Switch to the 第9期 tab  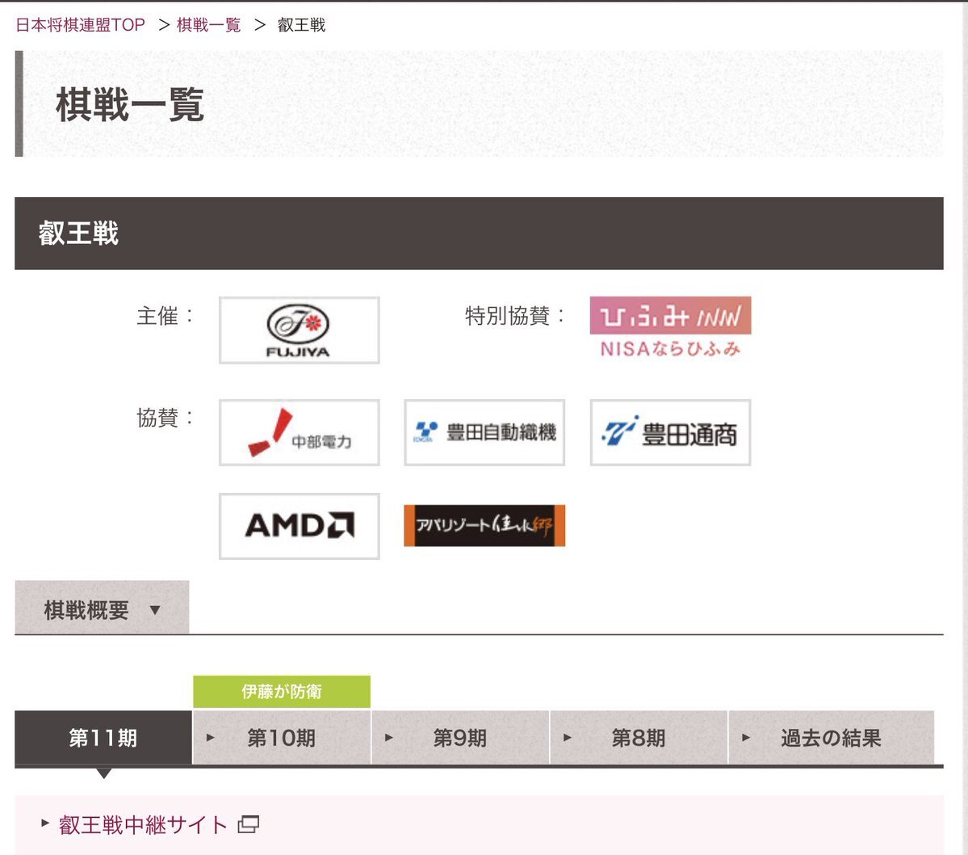point(460,738)
